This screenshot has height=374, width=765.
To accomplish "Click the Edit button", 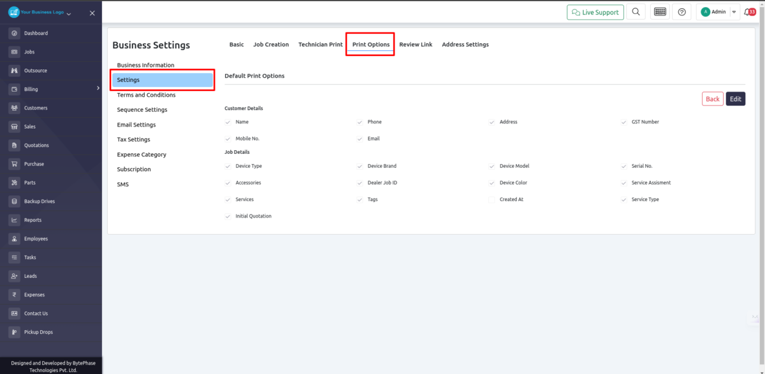I will (735, 99).
